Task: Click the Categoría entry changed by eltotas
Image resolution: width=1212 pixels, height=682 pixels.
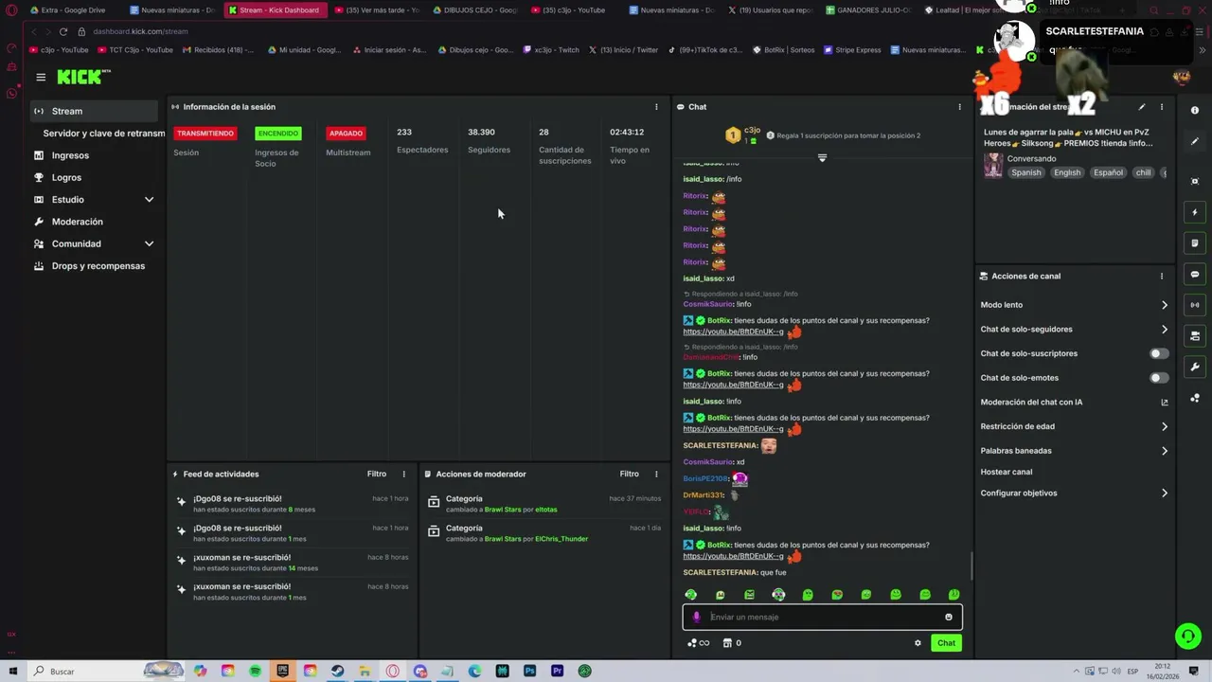Action: point(544,504)
